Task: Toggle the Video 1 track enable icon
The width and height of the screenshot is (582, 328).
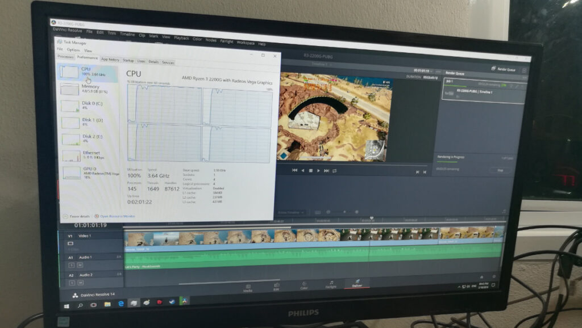Action: (x=70, y=243)
